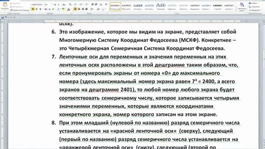The height and width of the screenshot is (149, 265).
Task: Click the Center alignment icon
Action: point(79,9)
